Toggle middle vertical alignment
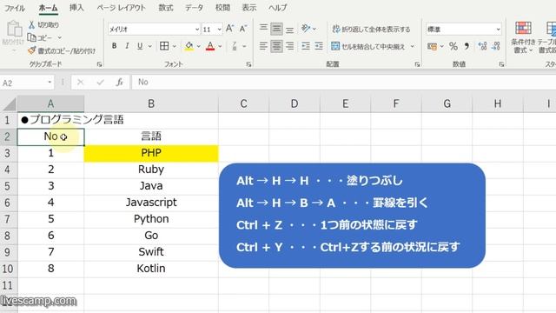This screenshot has height=313, width=556. click(276, 29)
